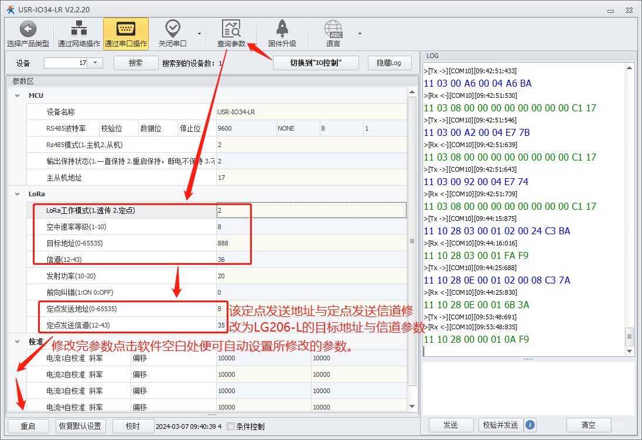Click 恢复默认设置 button
This screenshot has height=440, width=642.
(80, 426)
